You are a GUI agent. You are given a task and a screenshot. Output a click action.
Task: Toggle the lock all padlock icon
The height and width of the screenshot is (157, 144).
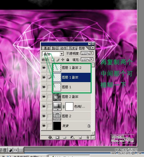[68, 60]
